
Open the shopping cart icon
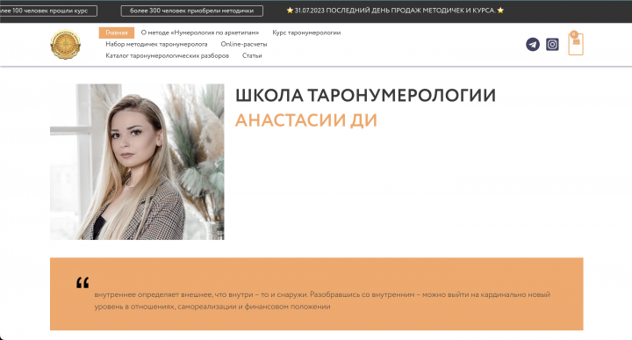tap(576, 43)
